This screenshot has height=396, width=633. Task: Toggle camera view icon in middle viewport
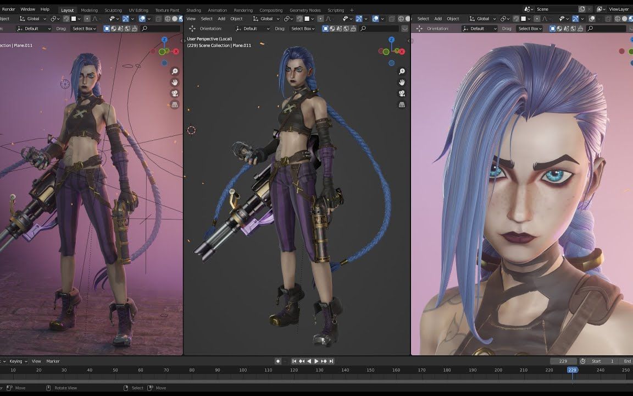[402, 94]
